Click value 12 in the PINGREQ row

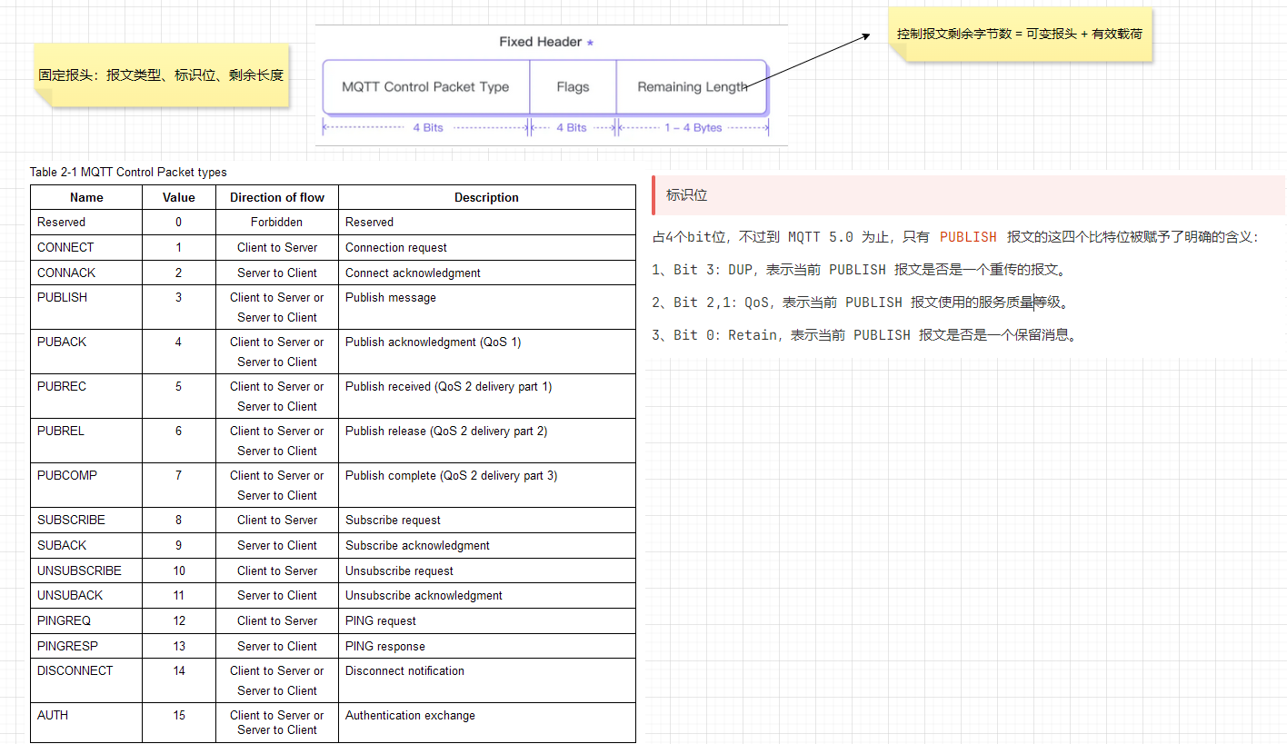(x=179, y=620)
